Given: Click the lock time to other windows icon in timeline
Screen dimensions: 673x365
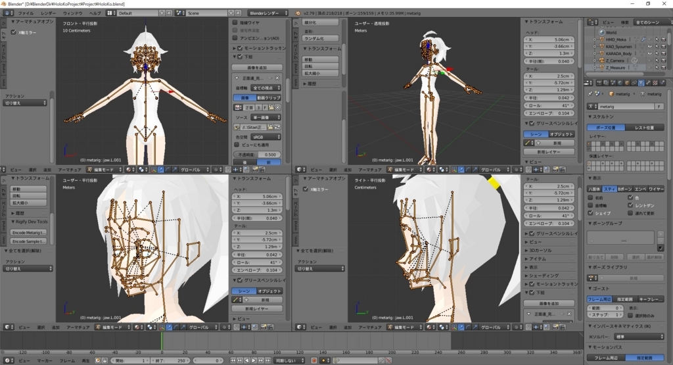Looking at the screenshot, I should pyautogui.click(x=104, y=360).
